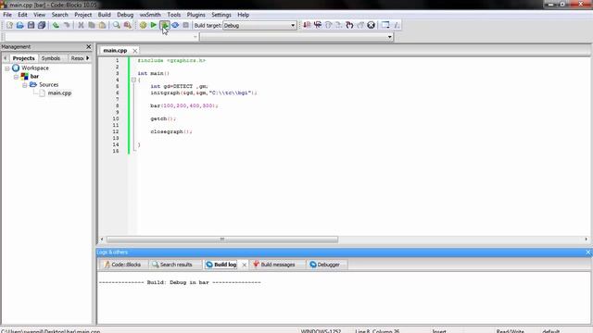Click the Debug/Continue toolbar icon

point(307,25)
